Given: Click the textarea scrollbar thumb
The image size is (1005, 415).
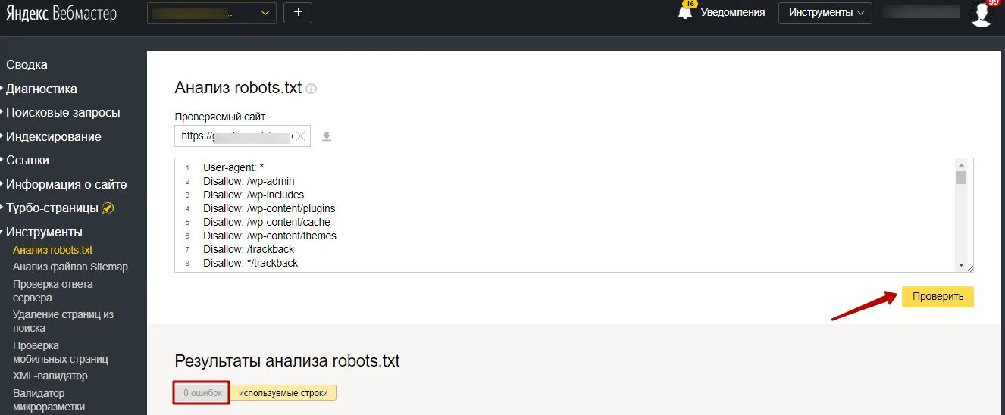Looking at the screenshot, I should point(961,177).
